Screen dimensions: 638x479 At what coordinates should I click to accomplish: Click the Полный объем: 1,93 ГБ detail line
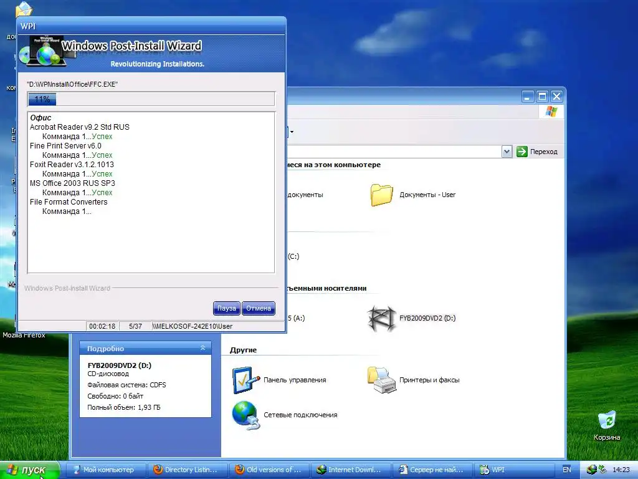pyautogui.click(x=124, y=407)
